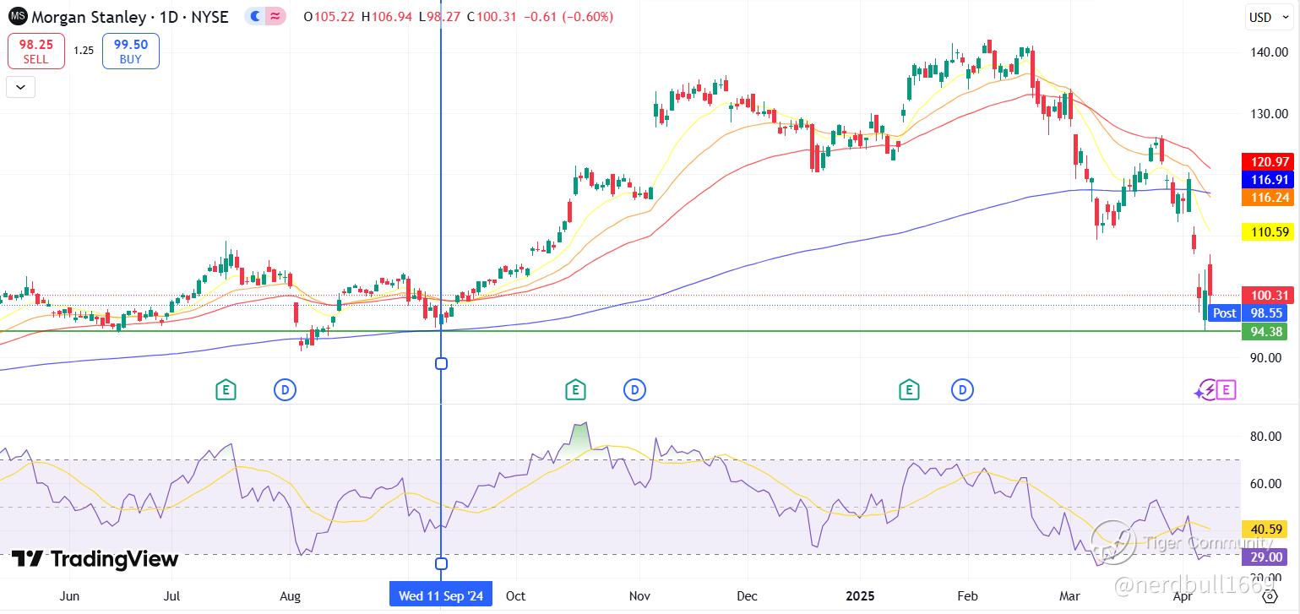Click the purple 29.00 RSI value label

pyautogui.click(x=1264, y=557)
